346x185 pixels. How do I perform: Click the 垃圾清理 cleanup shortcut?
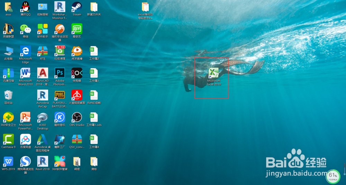coord(60,53)
